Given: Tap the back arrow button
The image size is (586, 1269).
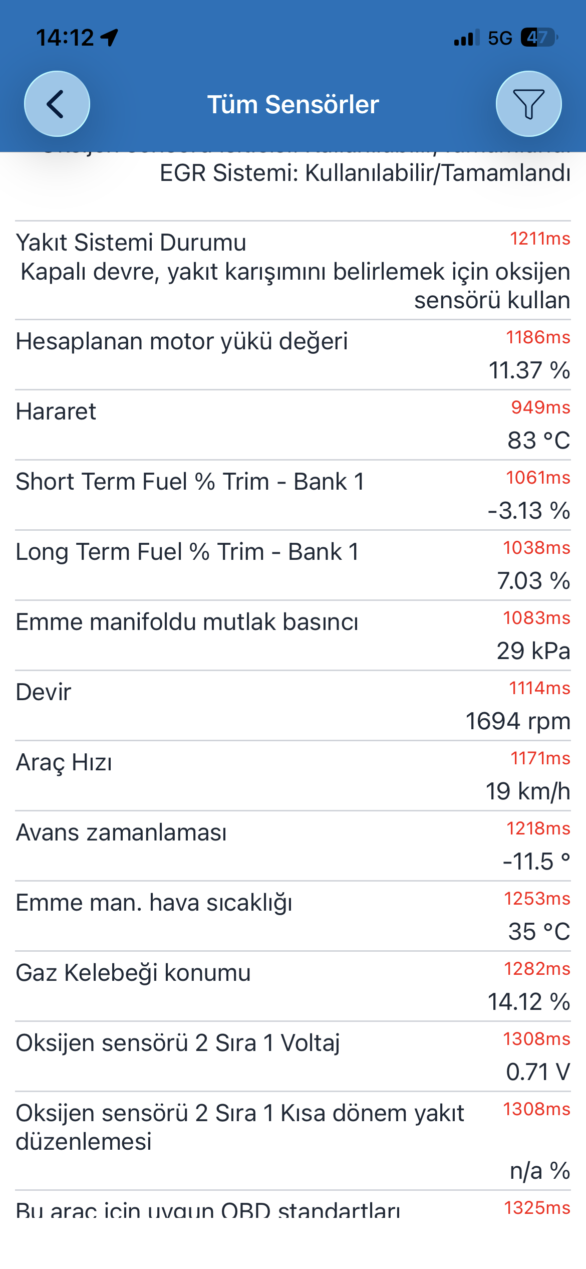Looking at the screenshot, I should coord(57,104).
